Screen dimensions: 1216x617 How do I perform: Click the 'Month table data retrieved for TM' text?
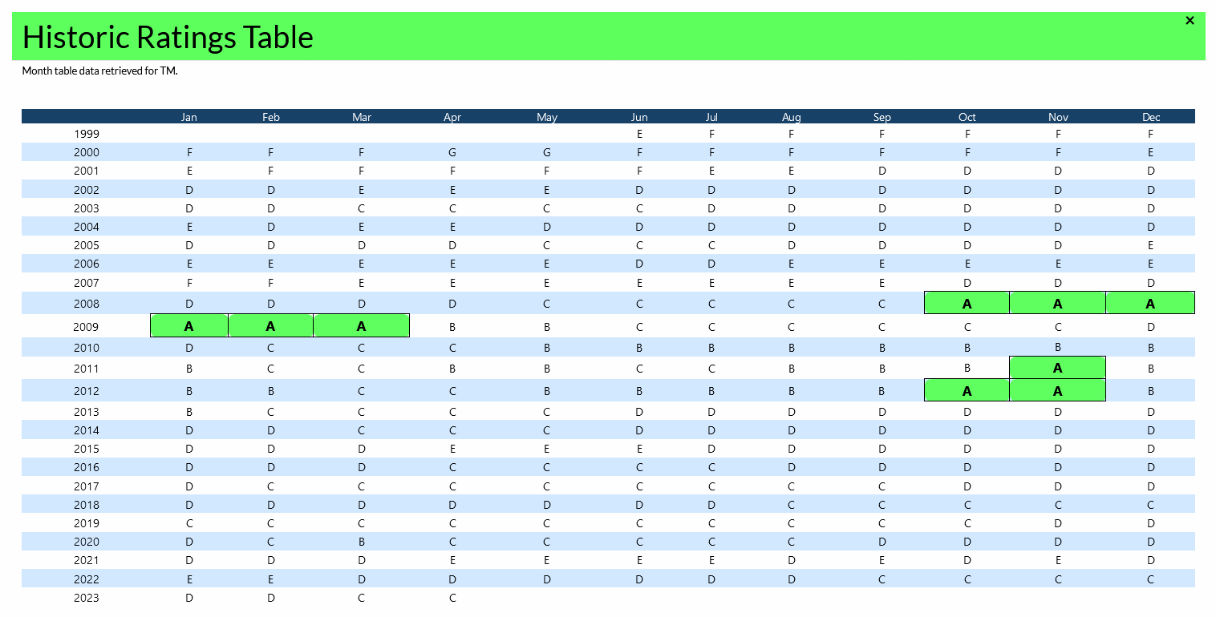click(x=99, y=71)
